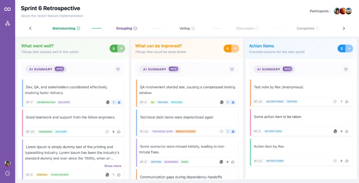Click anonymous avatar on note NT-11
The height and width of the screenshot is (183, 359).
coord(221,131)
